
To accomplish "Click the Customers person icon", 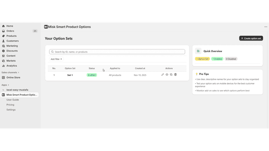I will [4, 41].
